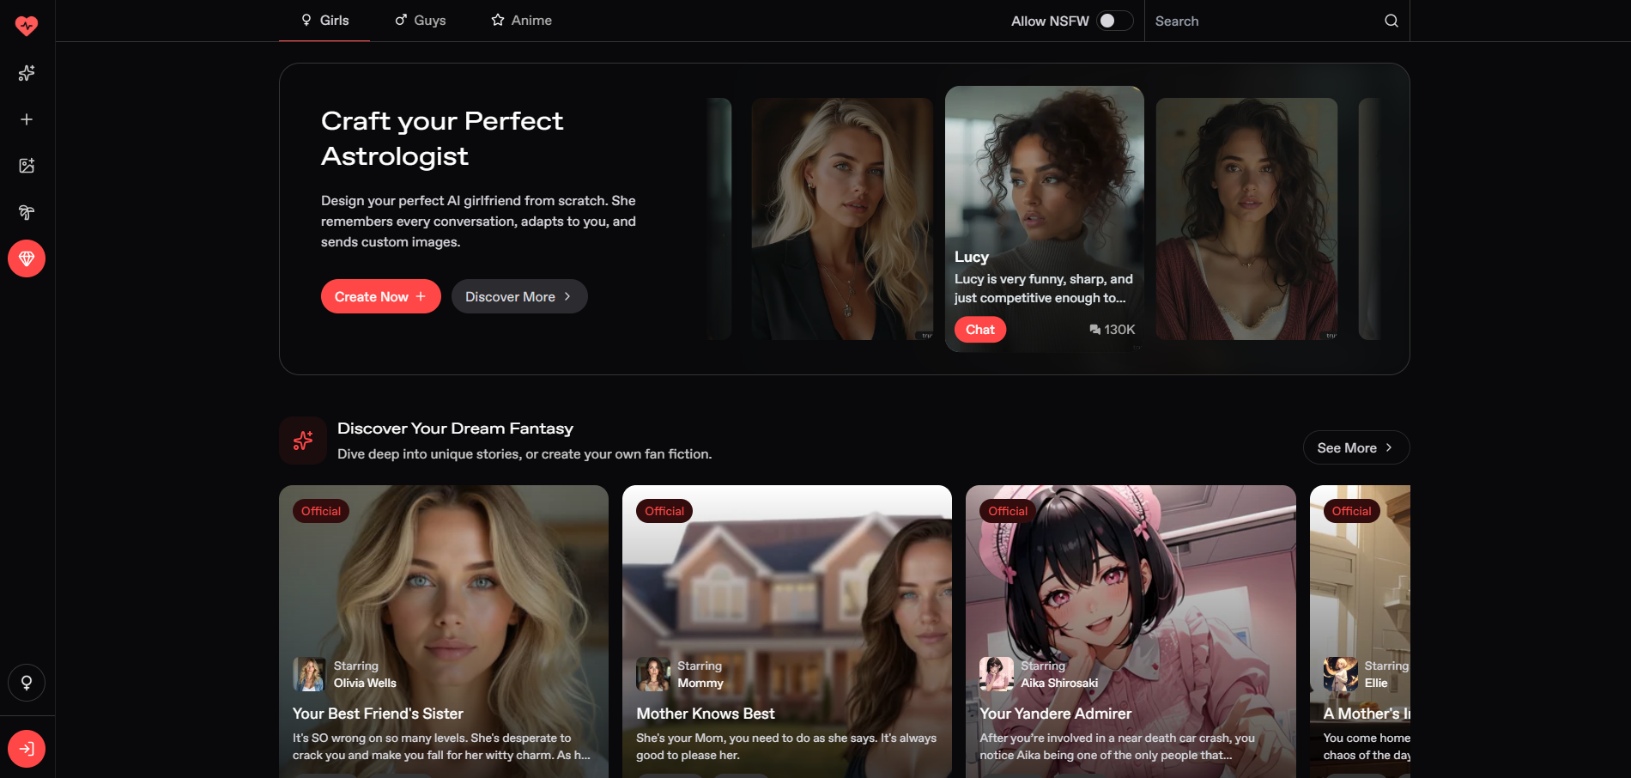Select the palm tree icon in sidebar
Screen dimensions: 1631x778
[27, 212]
